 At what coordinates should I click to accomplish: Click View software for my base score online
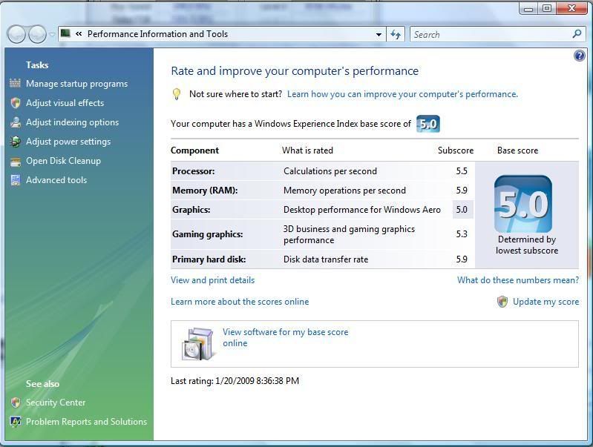click(285, 337)
